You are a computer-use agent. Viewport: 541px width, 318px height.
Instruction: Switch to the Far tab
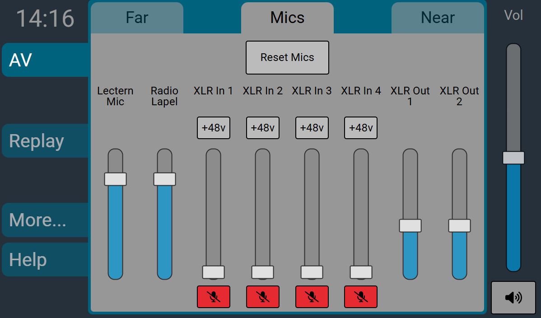pos(137,18)
